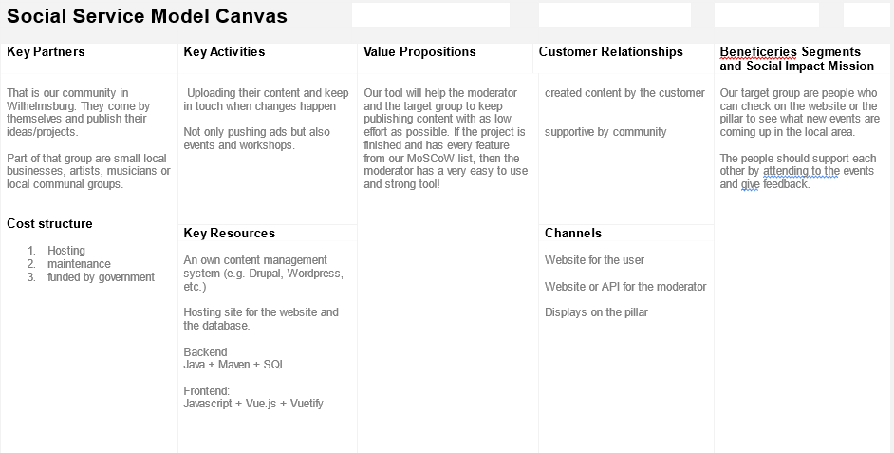Screen dimensions: 894x453
Task: Click the maintenance list item
Action: pyautogui.click(x=79, y=264)
